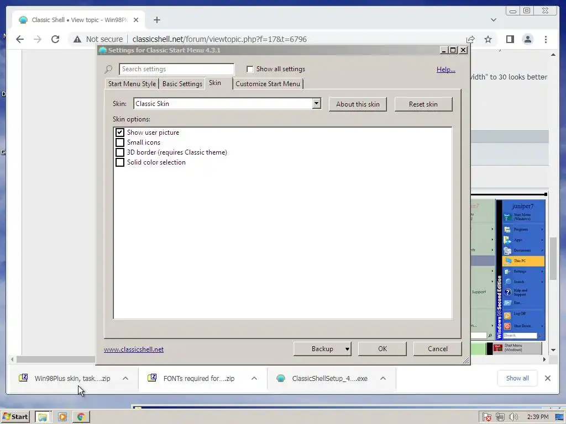Click the share page icon in address bar
Viewport: 566px width, 424px height.
coord(470,39)
